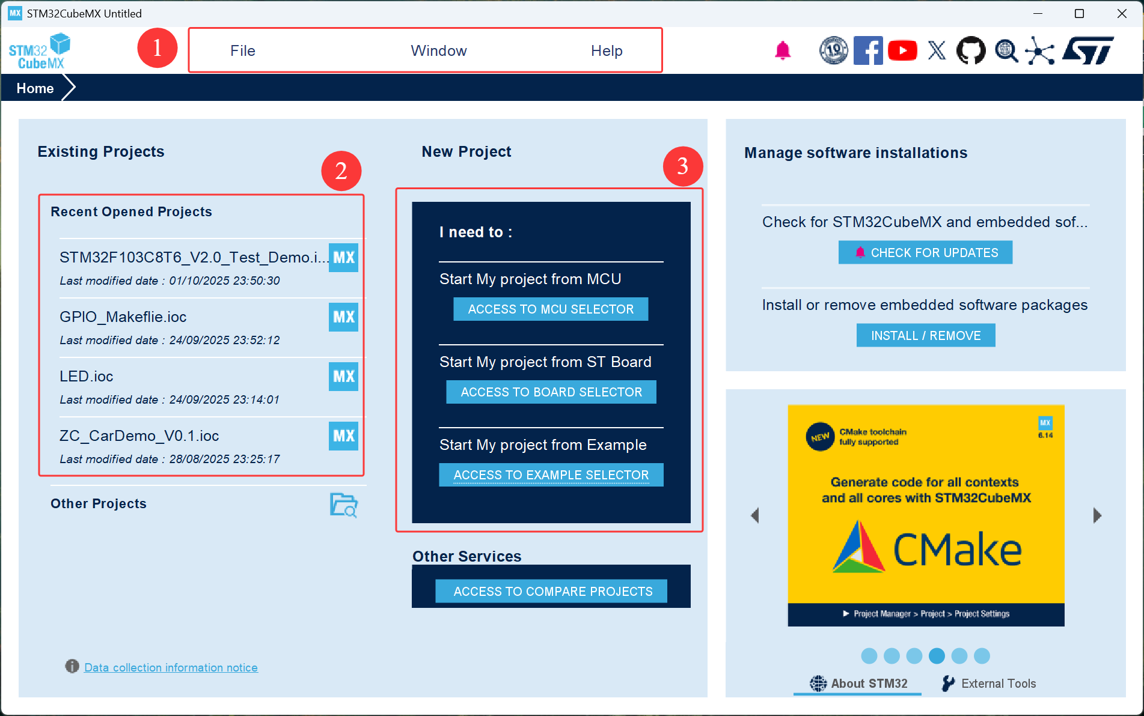Screen dimensions: 1144x716
Task: Click the notification bell icon
Action: [782, 50]
